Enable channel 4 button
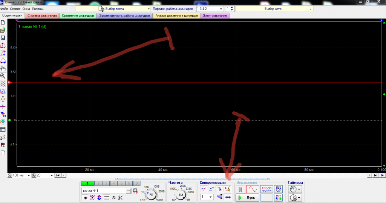This screenshot has height=203, width=386. (x=114, y=183)
